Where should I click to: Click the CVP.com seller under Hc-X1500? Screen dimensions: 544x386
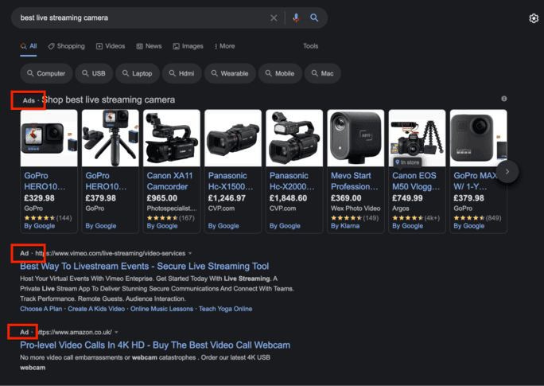pyautogui.click(x=221, y=209)
